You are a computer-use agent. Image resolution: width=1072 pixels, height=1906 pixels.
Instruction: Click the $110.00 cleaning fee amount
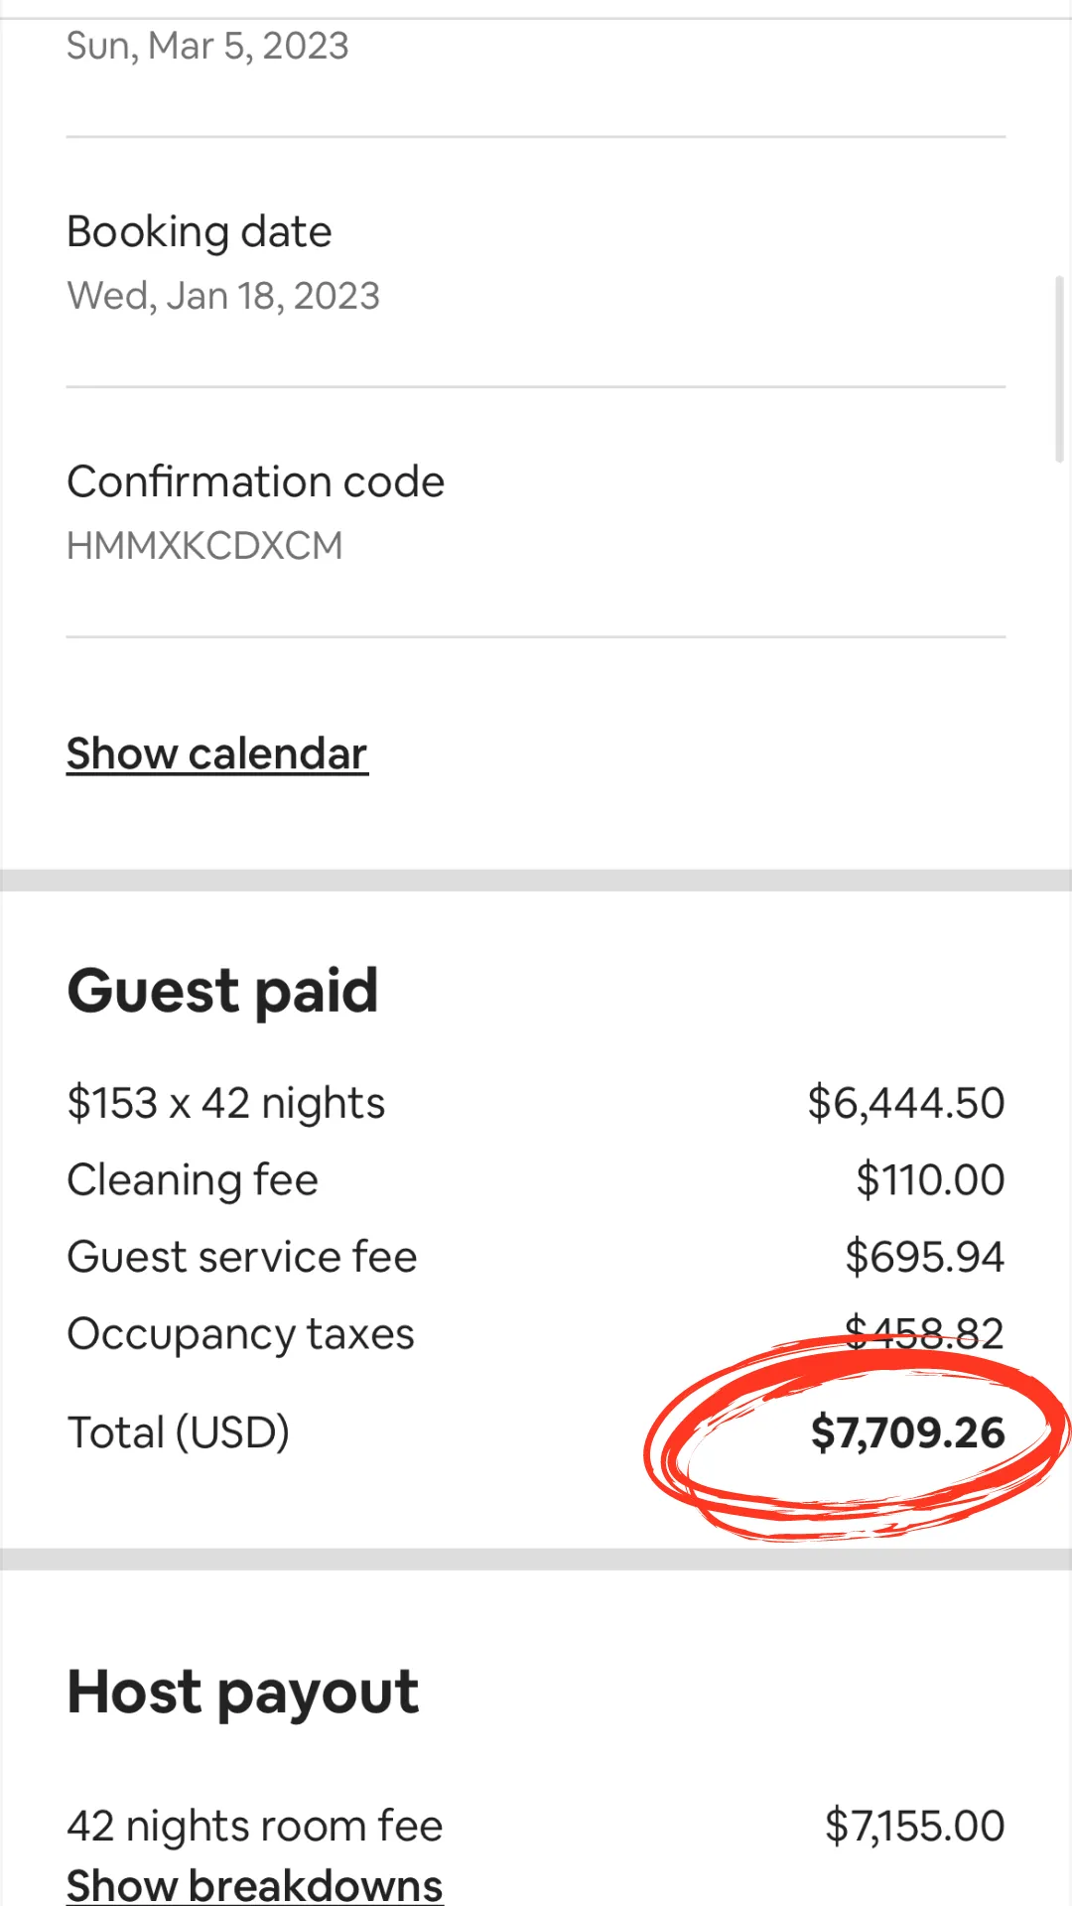930,1180
